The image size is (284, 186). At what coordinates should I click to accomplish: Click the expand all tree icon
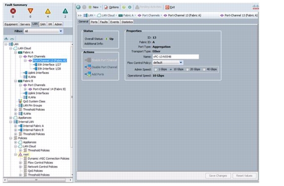(x=6, y=38)
